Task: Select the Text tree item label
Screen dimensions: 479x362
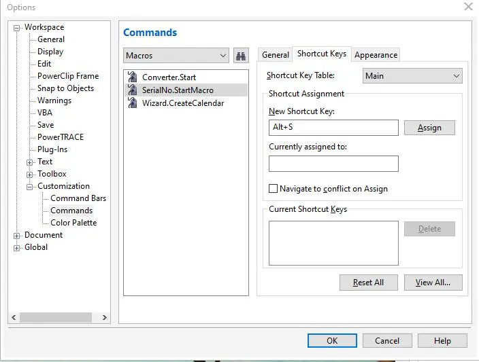Action: tap(45, 162)
